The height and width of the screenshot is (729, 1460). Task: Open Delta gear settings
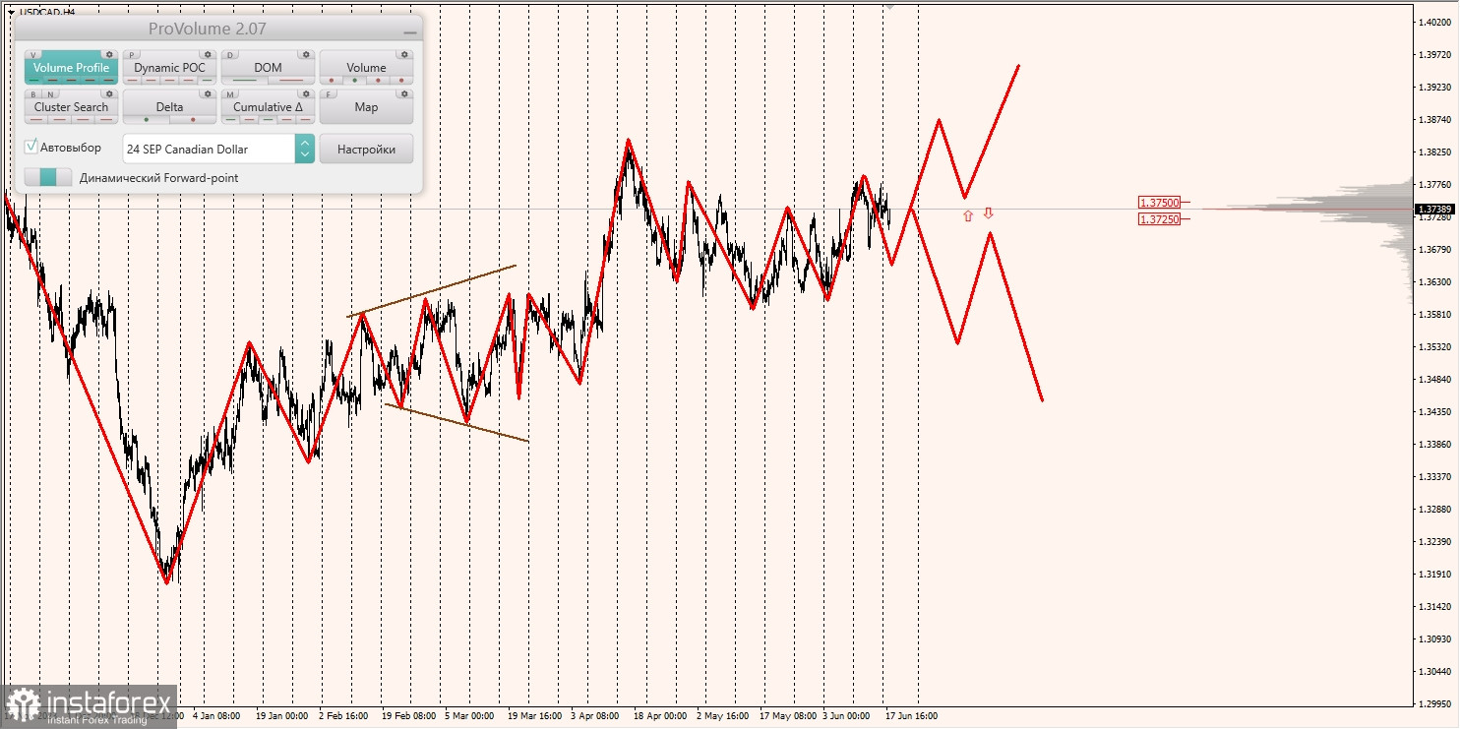coord(208,93)
